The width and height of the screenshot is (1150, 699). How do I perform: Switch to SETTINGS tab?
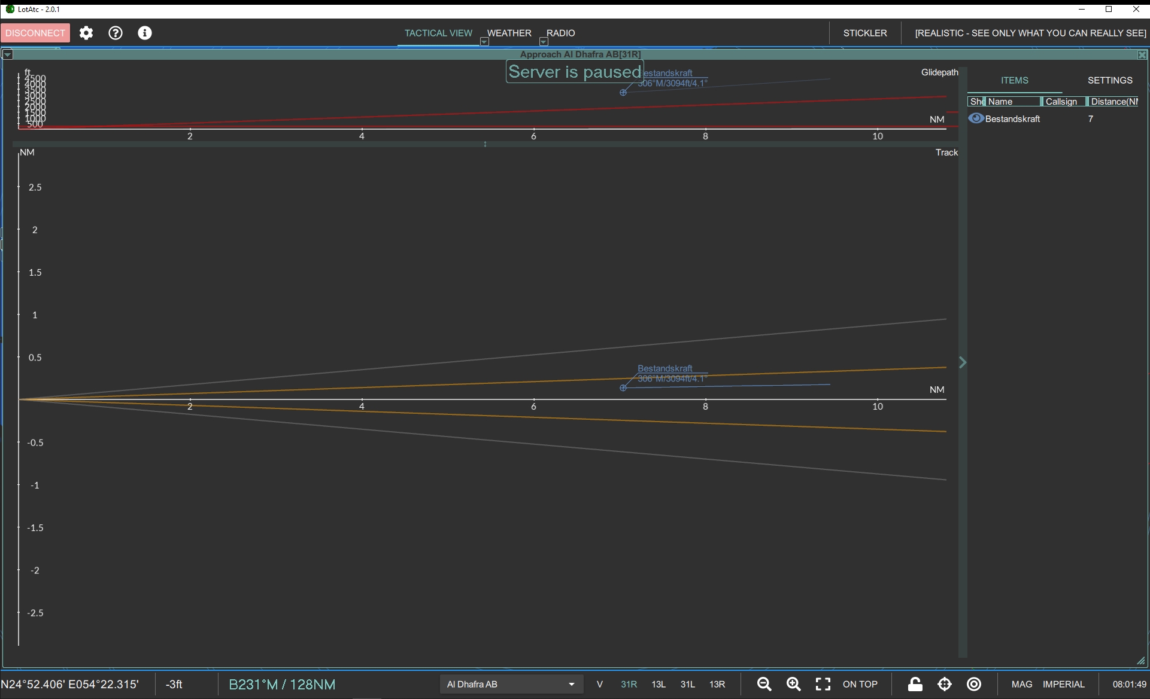(1110, 80)
